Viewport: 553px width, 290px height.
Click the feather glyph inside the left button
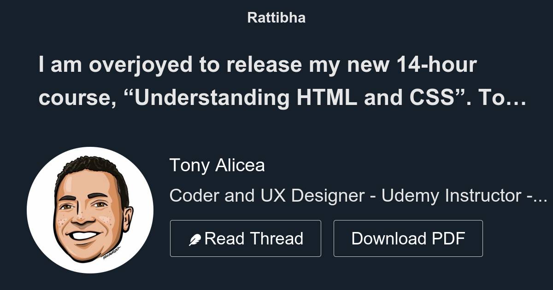[195, 238]
